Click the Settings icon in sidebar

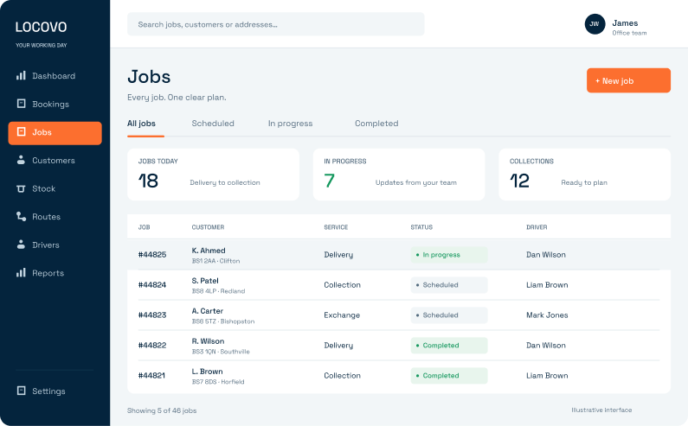(21, 391)
